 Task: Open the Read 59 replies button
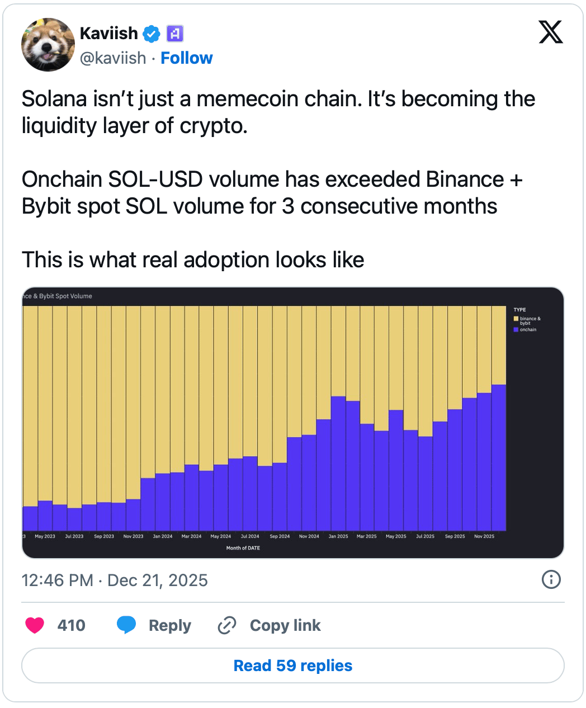pos(293,665)
